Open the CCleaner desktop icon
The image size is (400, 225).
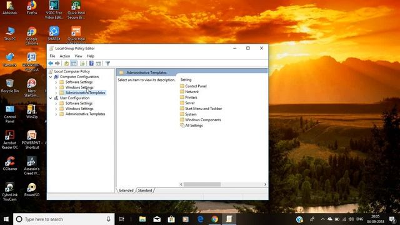click(x=10, y=164)
